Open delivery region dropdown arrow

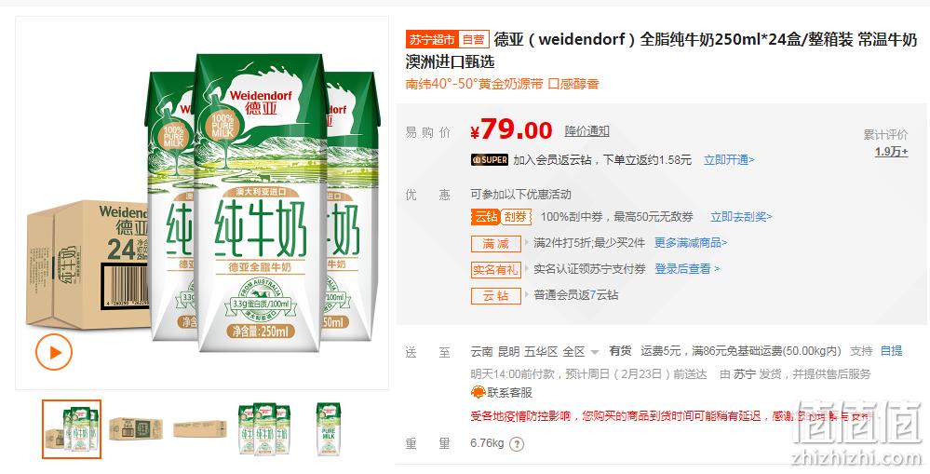pos(595,352)
